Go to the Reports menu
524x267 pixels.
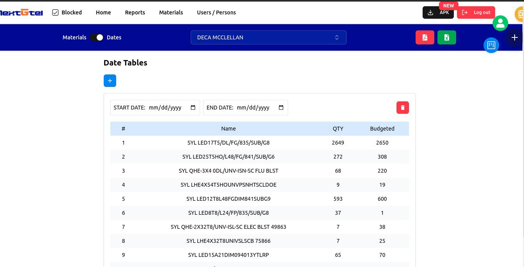point(135,12)
